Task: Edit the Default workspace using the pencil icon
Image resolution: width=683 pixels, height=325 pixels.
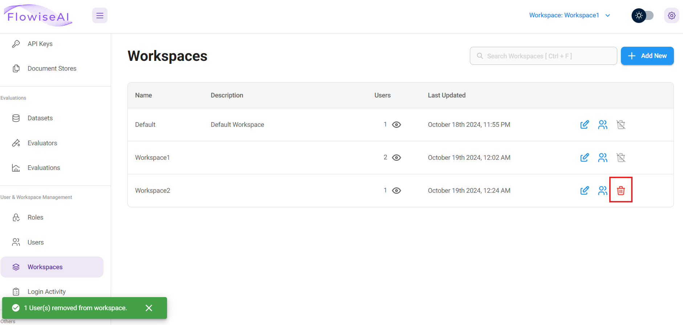Action: pos(584,125)
